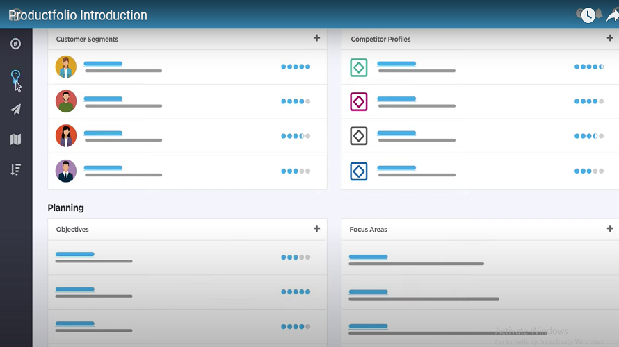Add a new Focus Area with plus
619x347 pixels.
(x=610, y=228)
